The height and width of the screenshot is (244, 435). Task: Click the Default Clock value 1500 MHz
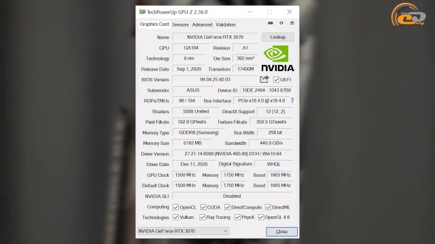(x=186, y=185)
